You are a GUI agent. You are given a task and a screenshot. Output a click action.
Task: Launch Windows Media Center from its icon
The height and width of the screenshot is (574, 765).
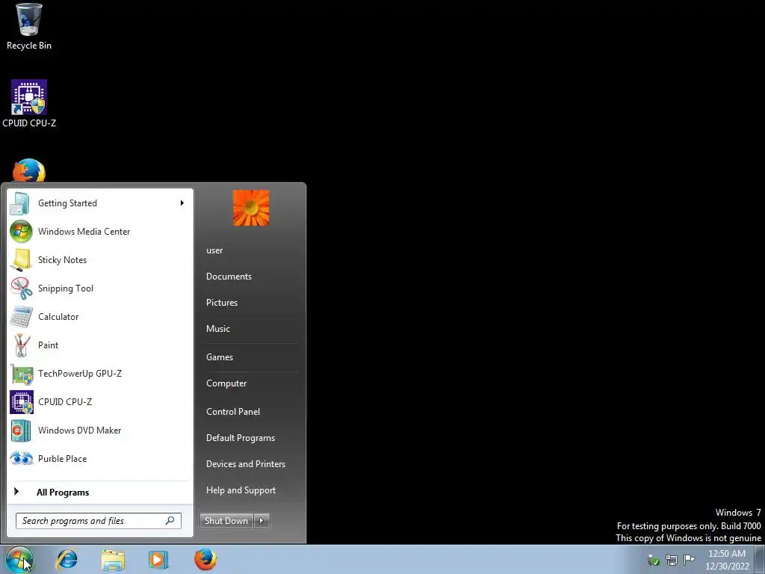point(21,232)
